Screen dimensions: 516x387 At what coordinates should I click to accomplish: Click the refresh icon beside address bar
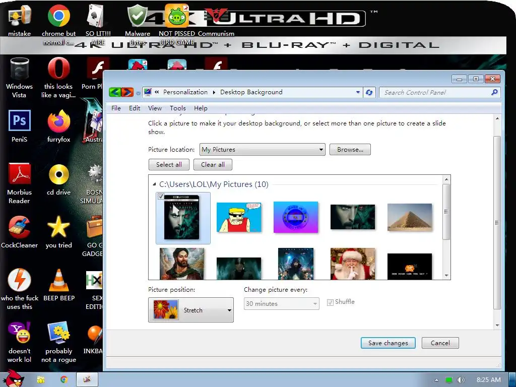(x=369, y=93)
